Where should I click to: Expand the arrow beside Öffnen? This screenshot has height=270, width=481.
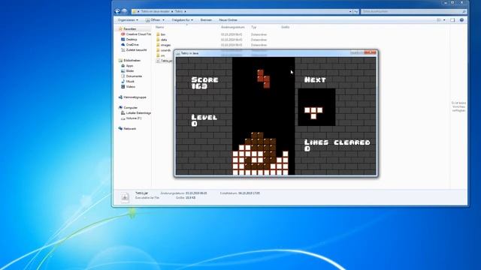[x=164, y=20]
